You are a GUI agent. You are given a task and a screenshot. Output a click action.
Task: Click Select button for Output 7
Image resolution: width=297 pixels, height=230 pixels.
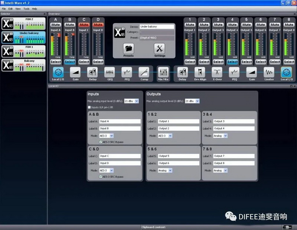[x=275, y=62]
